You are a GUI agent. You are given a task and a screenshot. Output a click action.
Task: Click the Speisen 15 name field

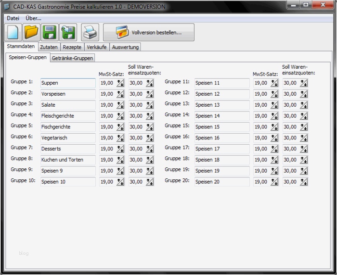pyautogui.click(x=222, y=126)
